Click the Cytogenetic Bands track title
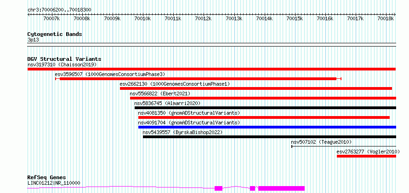 click(55, 34)
